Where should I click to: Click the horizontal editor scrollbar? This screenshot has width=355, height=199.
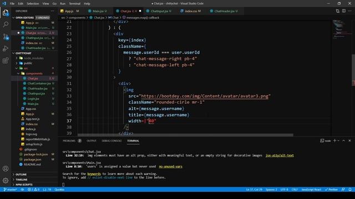[x=185, y=135]
